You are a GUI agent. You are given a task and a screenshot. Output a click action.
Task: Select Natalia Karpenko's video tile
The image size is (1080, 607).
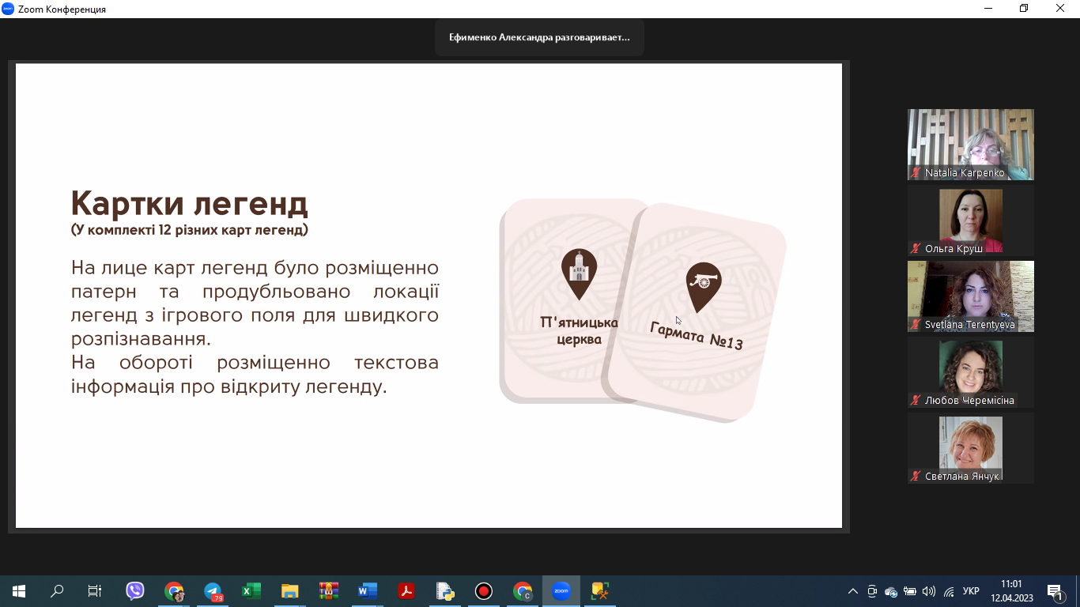coord(971,145)
